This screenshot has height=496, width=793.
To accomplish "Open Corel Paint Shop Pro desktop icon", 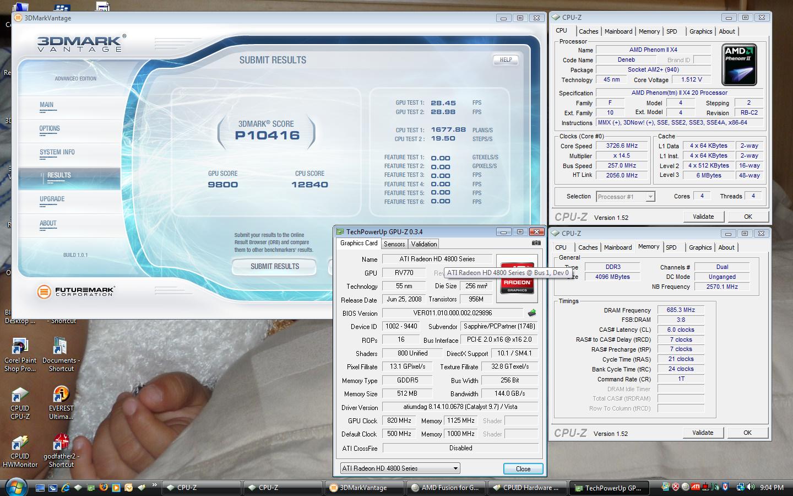I will click(20, 355).
